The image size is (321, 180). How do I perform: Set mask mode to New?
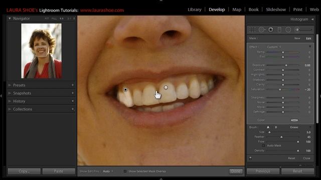[x=297, y=38]
